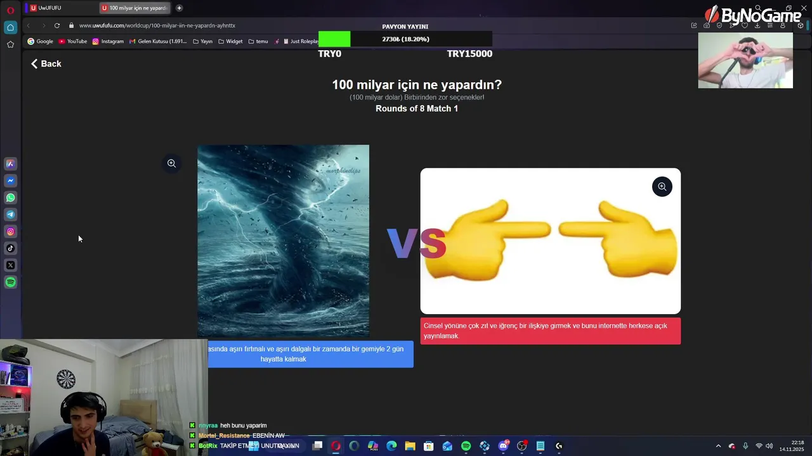Open the Opera sidebar home button
The width and height of the screenshot is (812, 456).
(10, 27)
